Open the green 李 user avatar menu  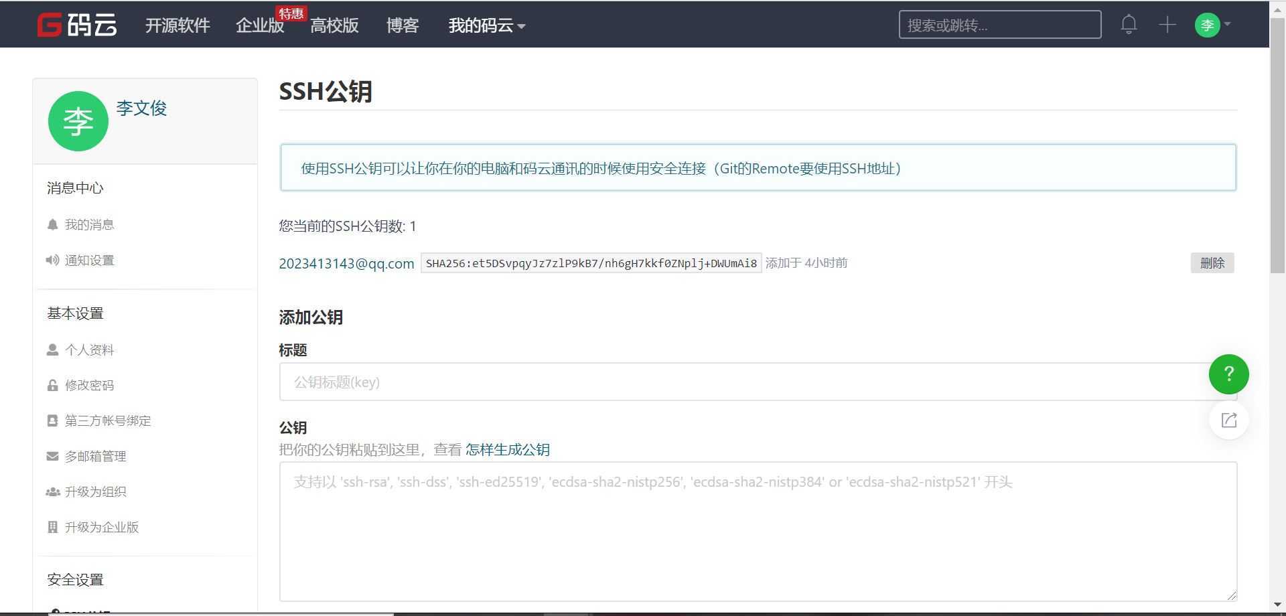point(1207,25)
